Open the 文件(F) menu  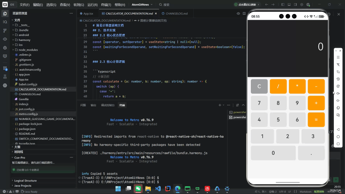[24, 5]
